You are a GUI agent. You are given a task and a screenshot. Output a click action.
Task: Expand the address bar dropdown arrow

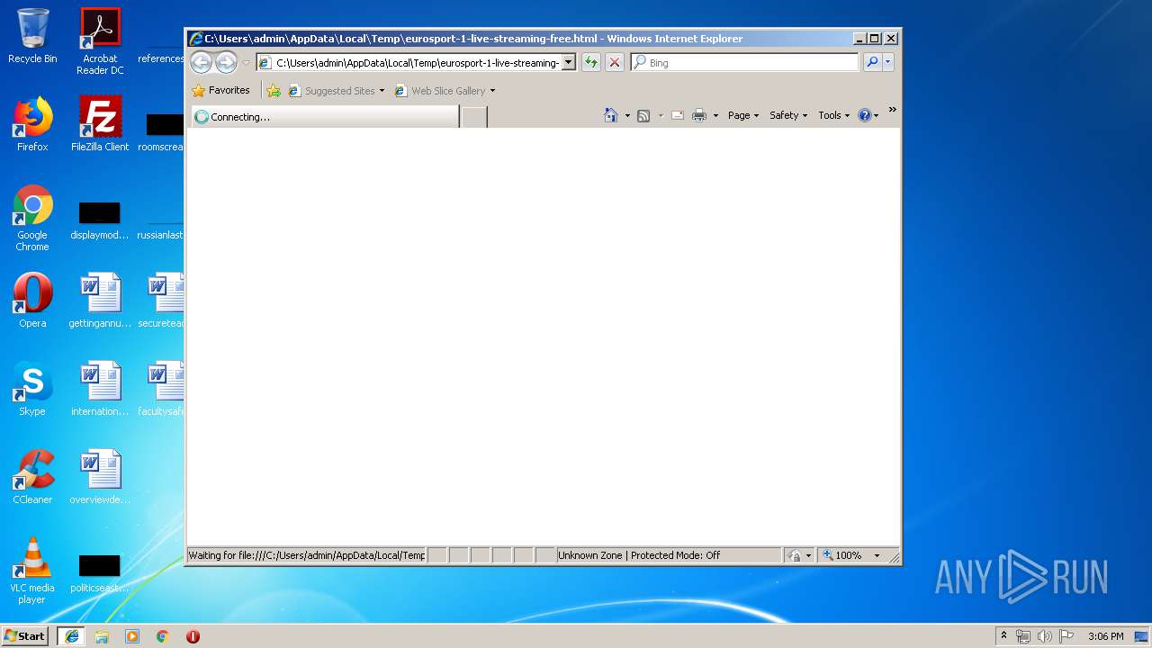click(x=568, y=63)
